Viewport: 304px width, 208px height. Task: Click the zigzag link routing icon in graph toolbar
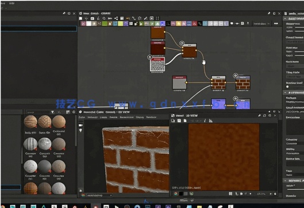coord(134,18)
